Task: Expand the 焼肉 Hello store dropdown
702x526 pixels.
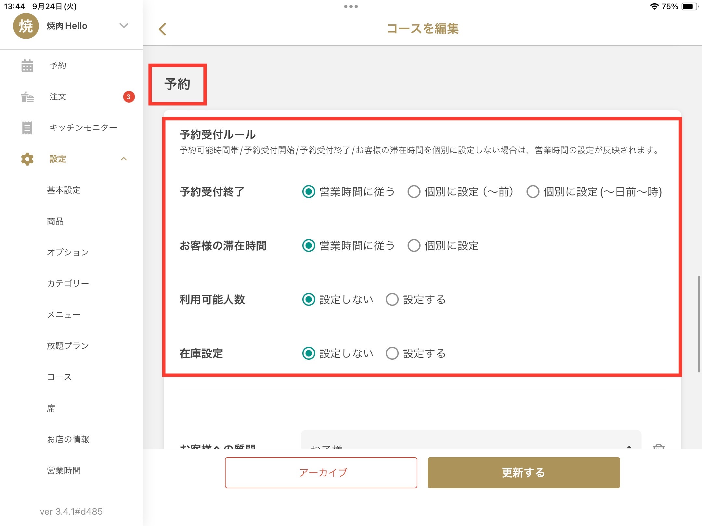Action: click(x=123, y=26)
